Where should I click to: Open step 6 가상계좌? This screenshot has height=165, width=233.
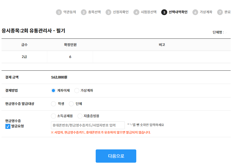pyautogui.click(x=202, y=12)
